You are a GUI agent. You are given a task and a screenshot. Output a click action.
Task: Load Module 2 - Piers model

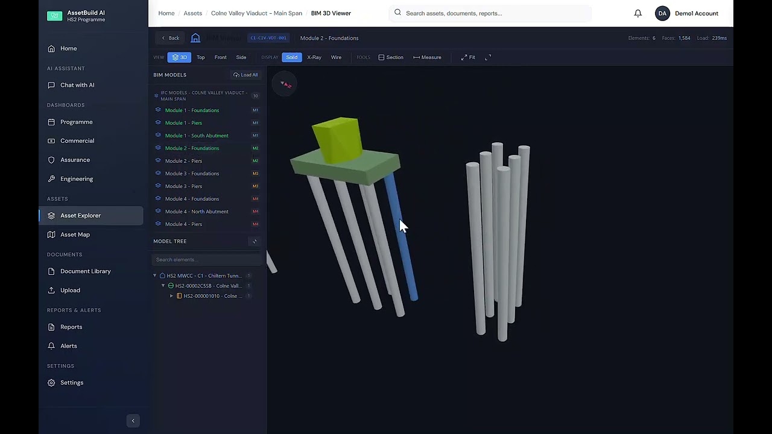(x=207, y=161)
